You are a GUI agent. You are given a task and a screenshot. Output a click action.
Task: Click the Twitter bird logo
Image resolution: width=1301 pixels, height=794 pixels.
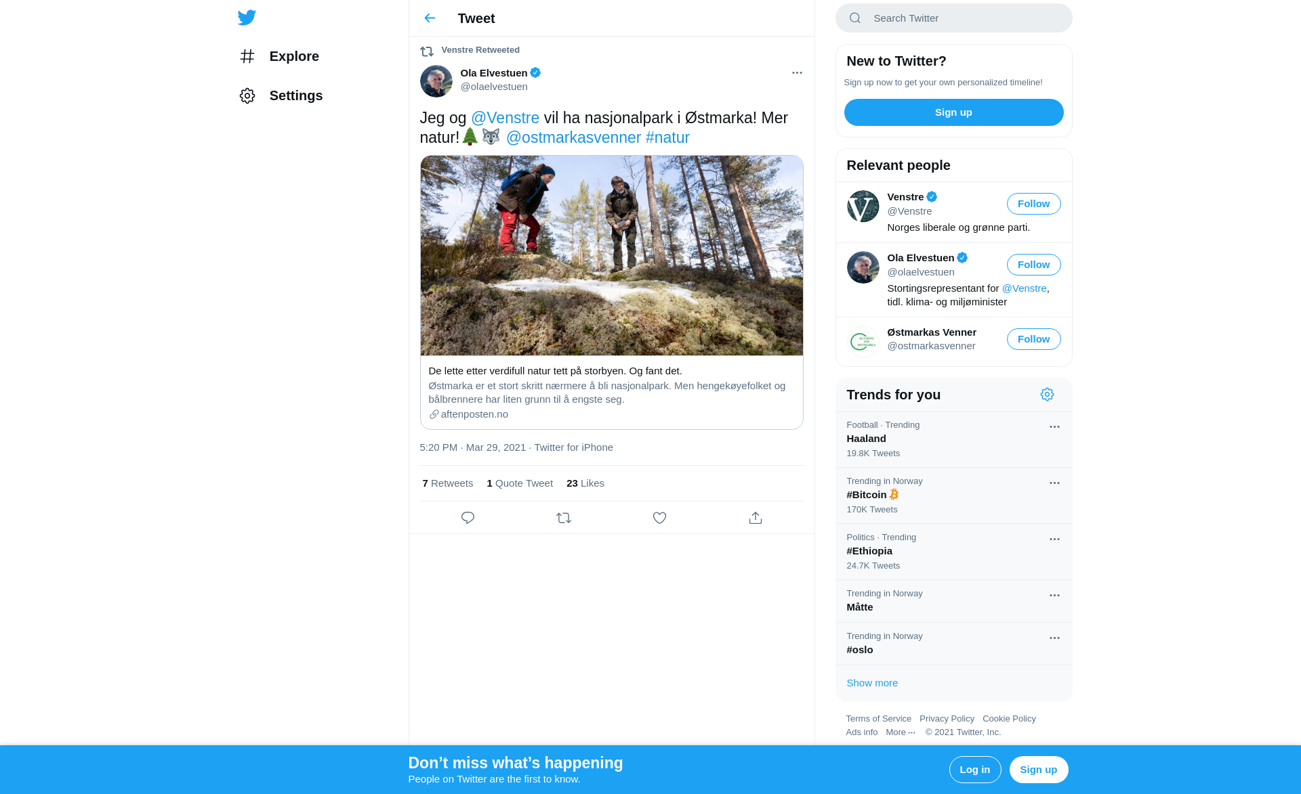[247, 18]
